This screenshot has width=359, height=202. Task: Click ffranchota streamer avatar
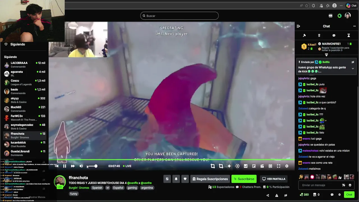click(x=60, y=182)
